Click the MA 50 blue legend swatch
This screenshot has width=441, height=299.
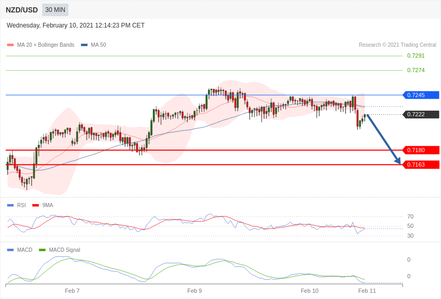click(x=84, y=45)
